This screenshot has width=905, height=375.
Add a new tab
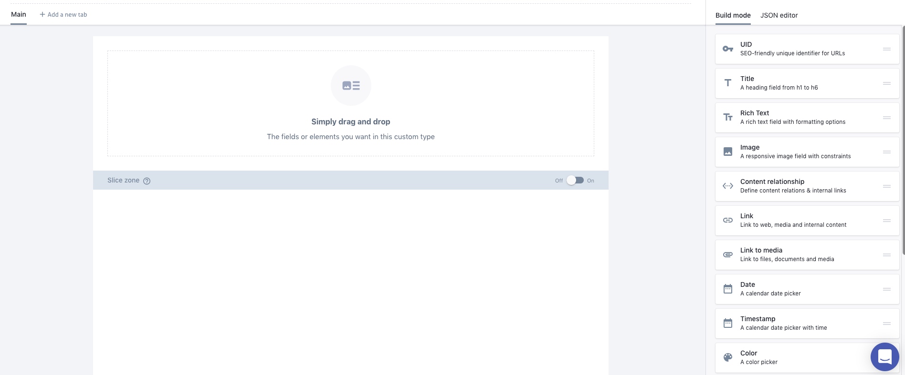click(x=63, y=14)
